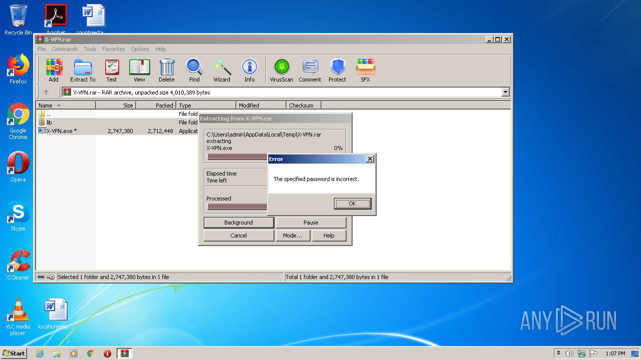Open Recycle Bin desktop icon
The height and width of the screenshot is (360, 641).
click(x=18, y=20)
